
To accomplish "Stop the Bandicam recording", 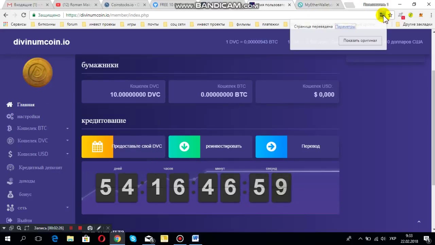I will click(x=80, y=228).
